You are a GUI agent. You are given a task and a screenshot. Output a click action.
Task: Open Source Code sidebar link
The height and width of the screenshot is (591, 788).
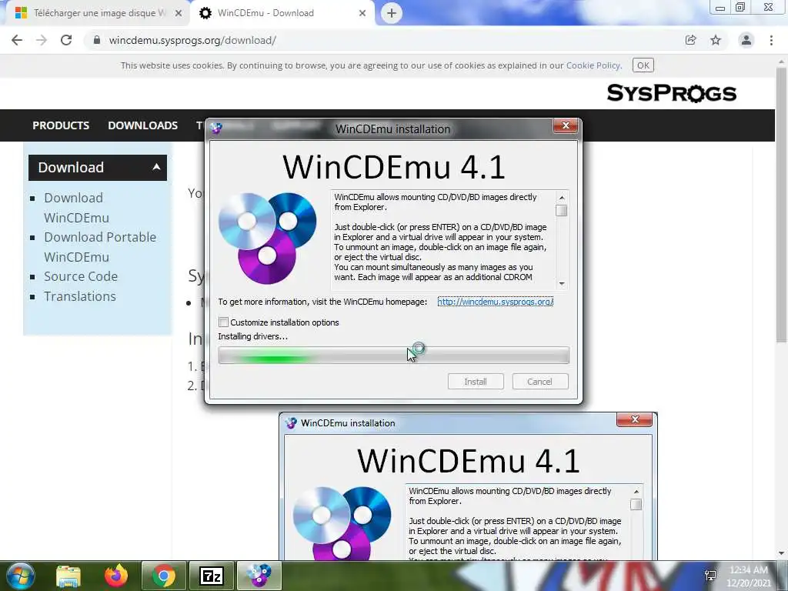[x=81, y=276]
